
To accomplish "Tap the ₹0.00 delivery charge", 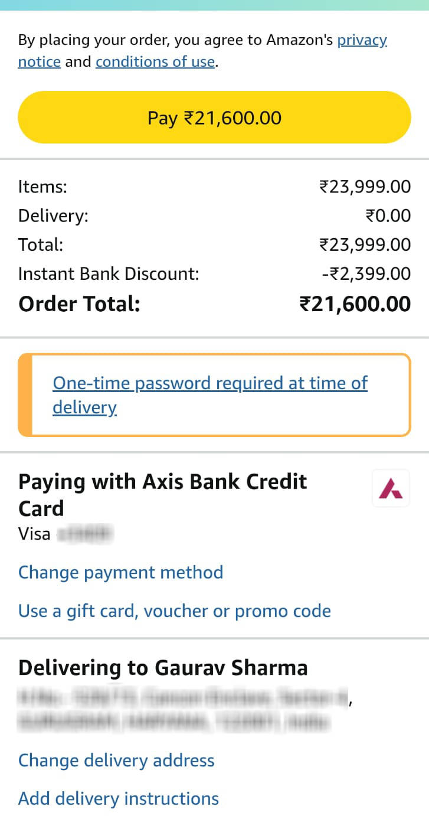I will [388, 216].
